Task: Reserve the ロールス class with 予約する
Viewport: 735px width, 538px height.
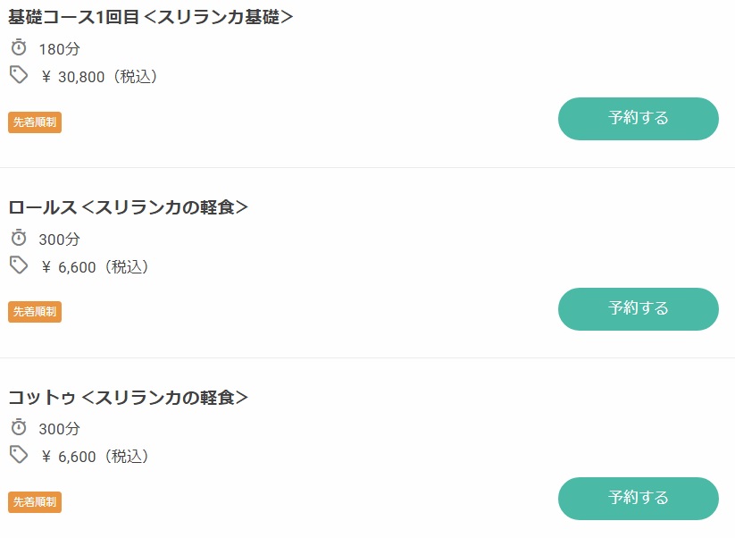Action: click(x=638, y=309)
